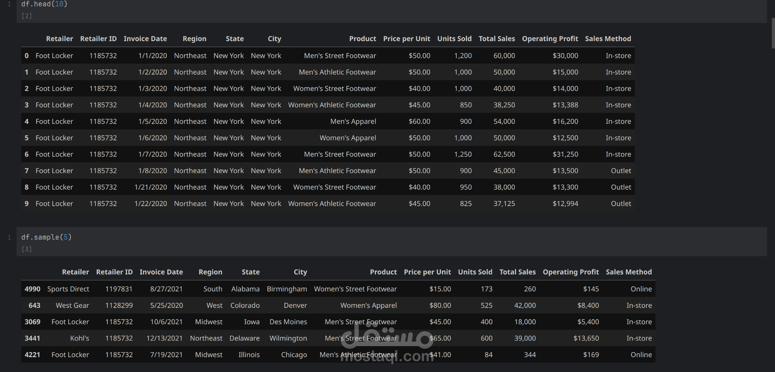The image size is (775, 372).
Task: Click the $30,000 operating profit cell
Action: click(x=565, y=56)
